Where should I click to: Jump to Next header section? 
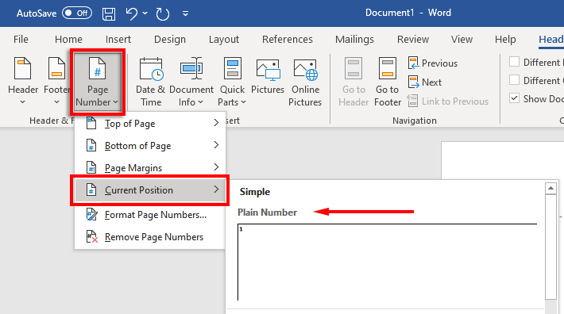(x=425, y=82)
